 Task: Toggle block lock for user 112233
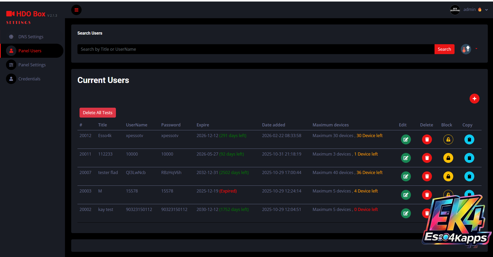(448, 158)
